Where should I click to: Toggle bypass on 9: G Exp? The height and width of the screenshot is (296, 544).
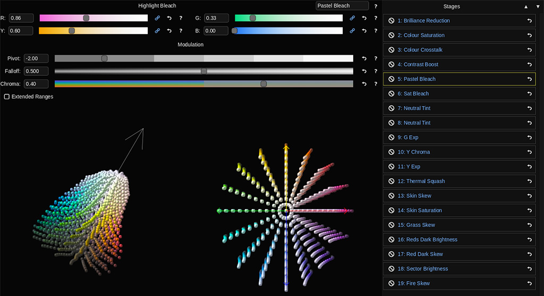[x=392, y=137]
